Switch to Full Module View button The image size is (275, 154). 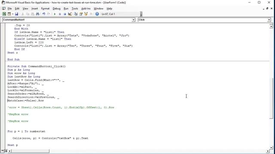click(x=6, y=151)
